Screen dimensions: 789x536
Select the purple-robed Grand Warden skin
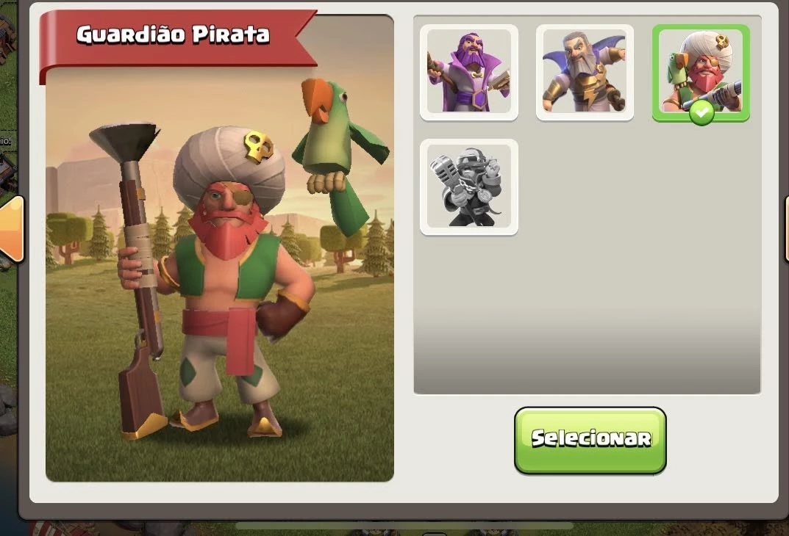(x=469, y=73)
